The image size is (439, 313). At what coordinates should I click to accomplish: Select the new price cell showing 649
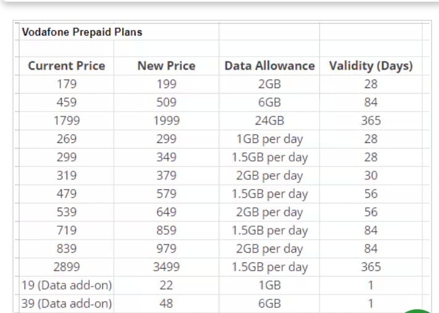tap(166, 213)
